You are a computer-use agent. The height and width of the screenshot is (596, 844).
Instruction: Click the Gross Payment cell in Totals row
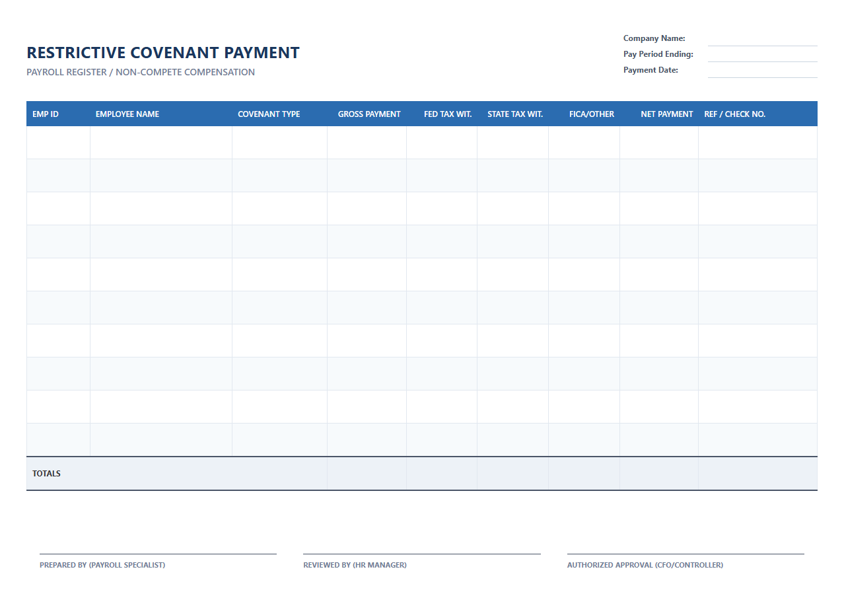click(x=367, y=474)
